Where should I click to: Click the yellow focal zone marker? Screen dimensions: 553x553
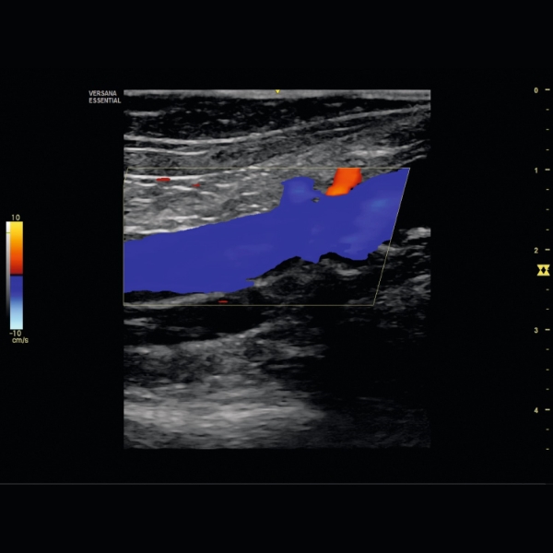[x=543, y=269]
